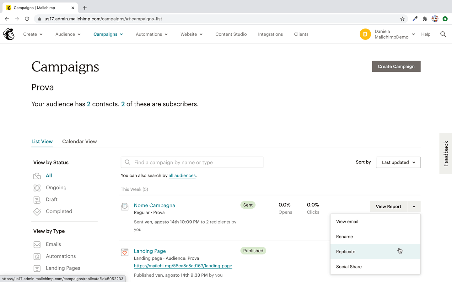Screen dimensions: 452x282
Task: Click the Automations type icon in sidebar
Action: [x=37, y=256]
